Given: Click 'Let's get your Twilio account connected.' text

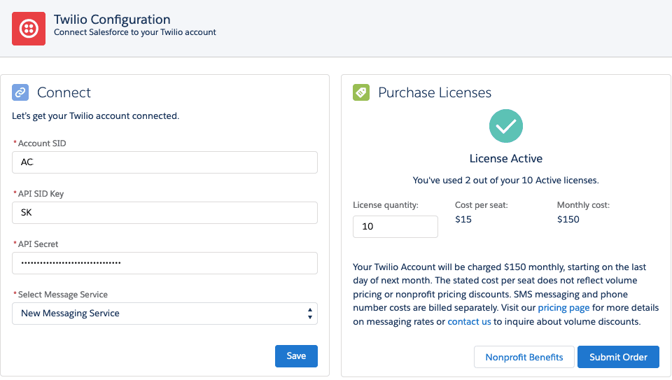Looking at the screenshot, I should 96,116.
